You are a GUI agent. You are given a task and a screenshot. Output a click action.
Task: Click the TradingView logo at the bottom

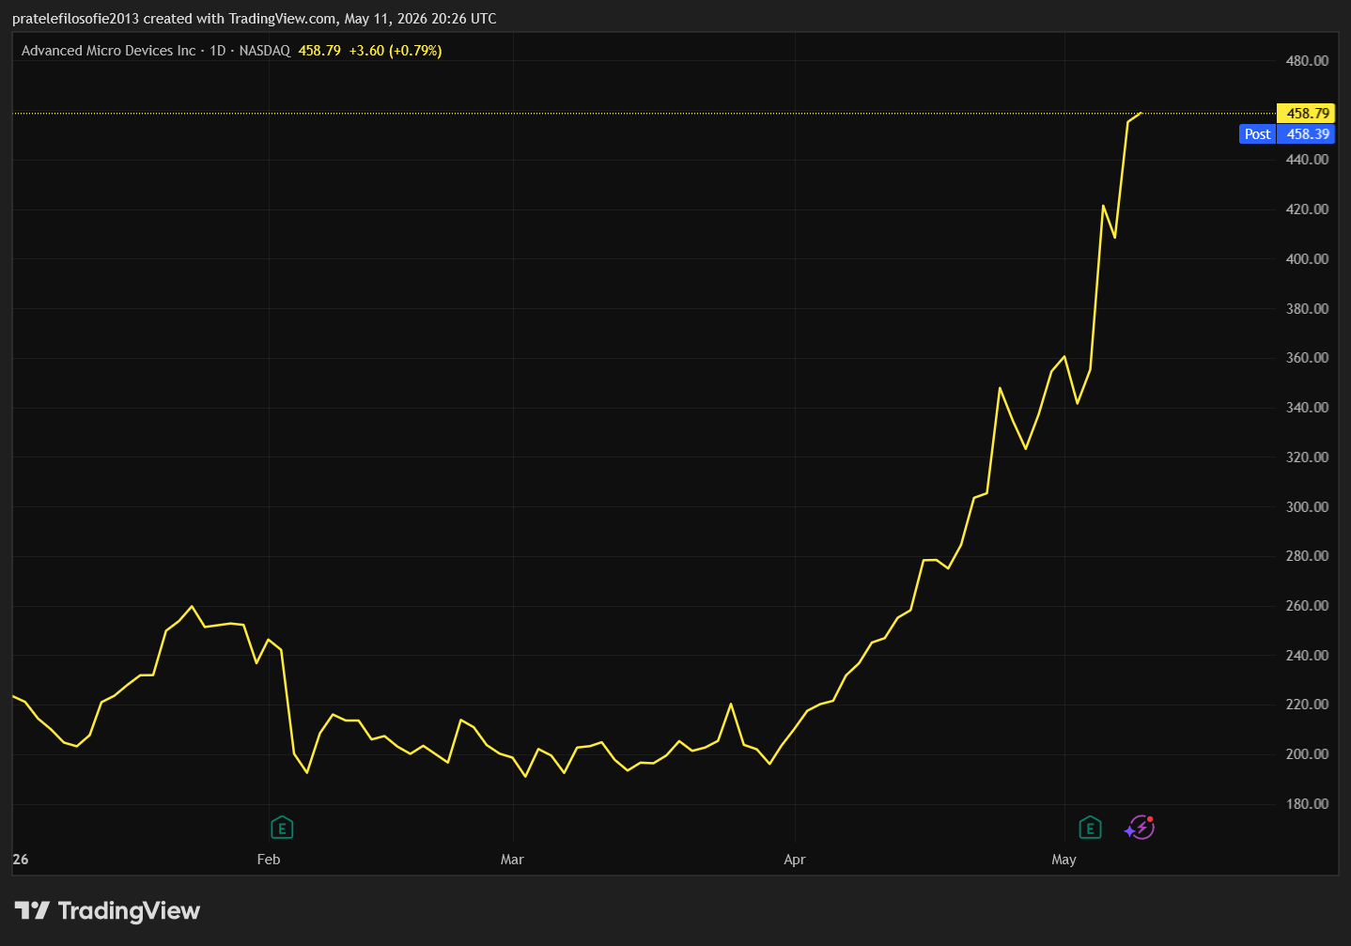[107, 910]
